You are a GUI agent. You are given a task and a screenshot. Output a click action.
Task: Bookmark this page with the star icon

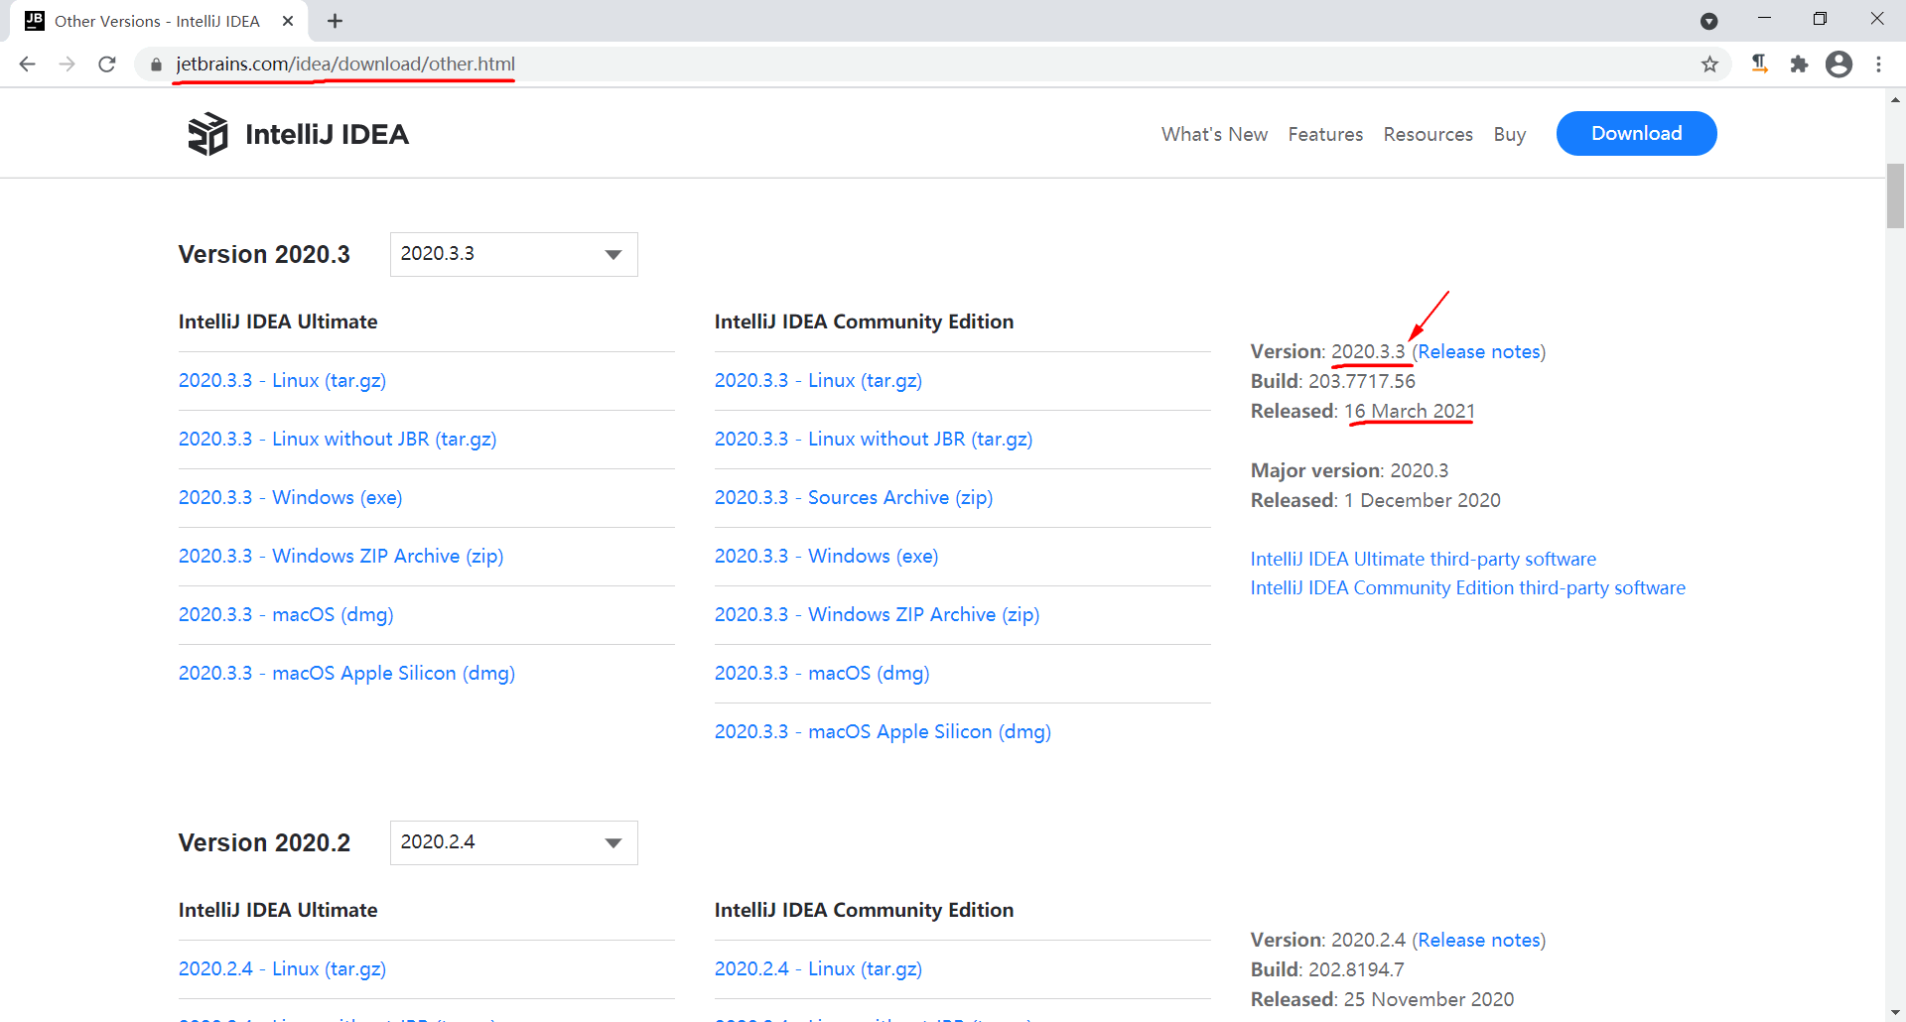click(x=1709, y=64)
